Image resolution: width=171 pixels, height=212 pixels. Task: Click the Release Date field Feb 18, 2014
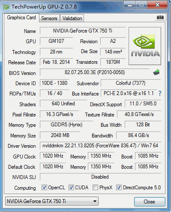click(x=56, y=62)
